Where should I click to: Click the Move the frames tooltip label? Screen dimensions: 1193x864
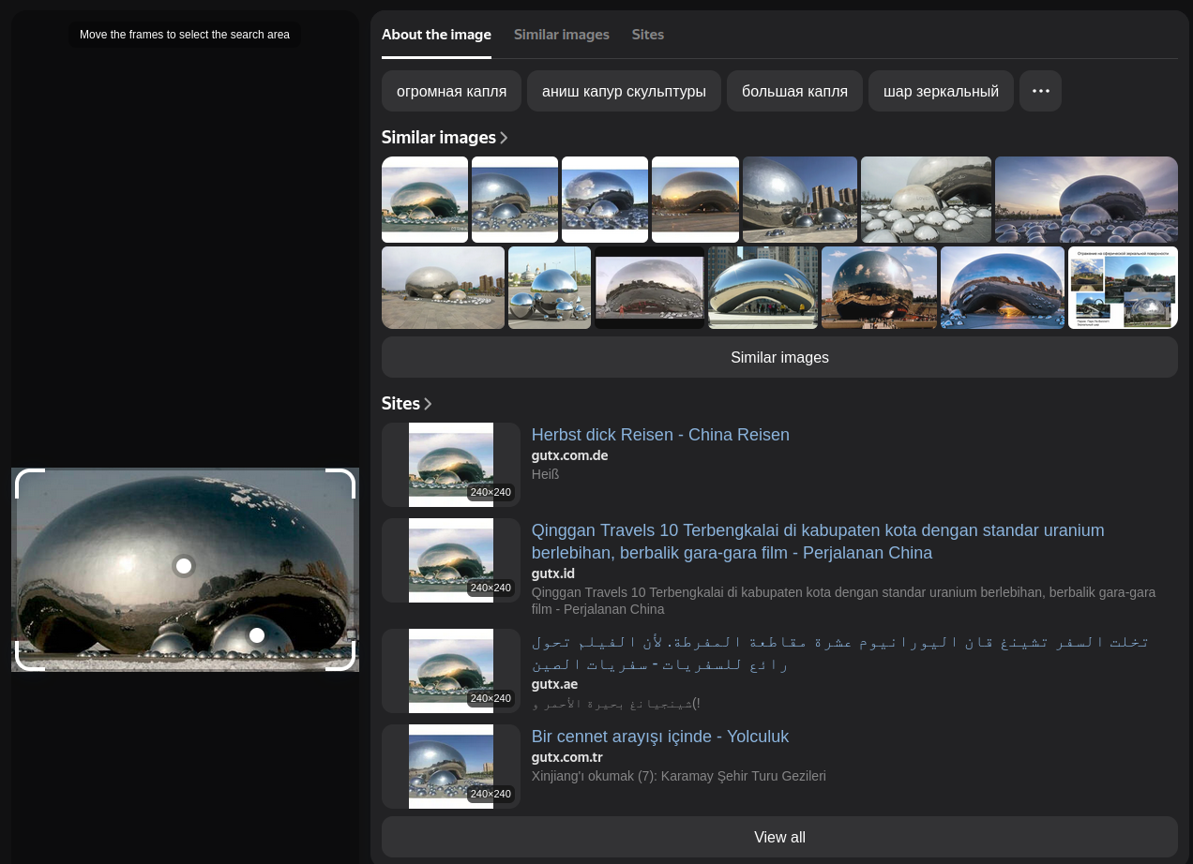point(185,35)
